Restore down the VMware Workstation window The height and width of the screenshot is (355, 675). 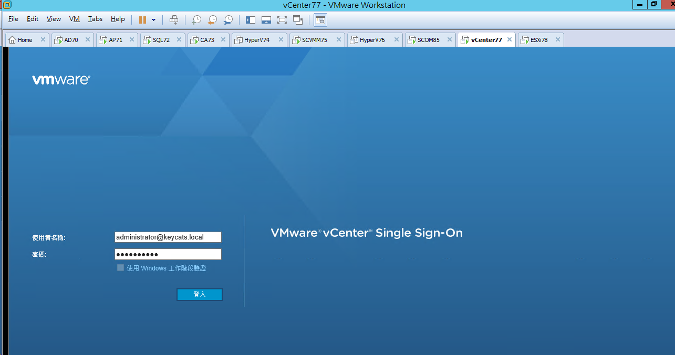(655, 4)
